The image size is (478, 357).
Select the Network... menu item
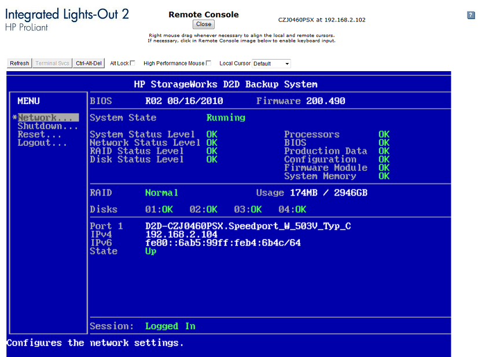pos(48,117)
